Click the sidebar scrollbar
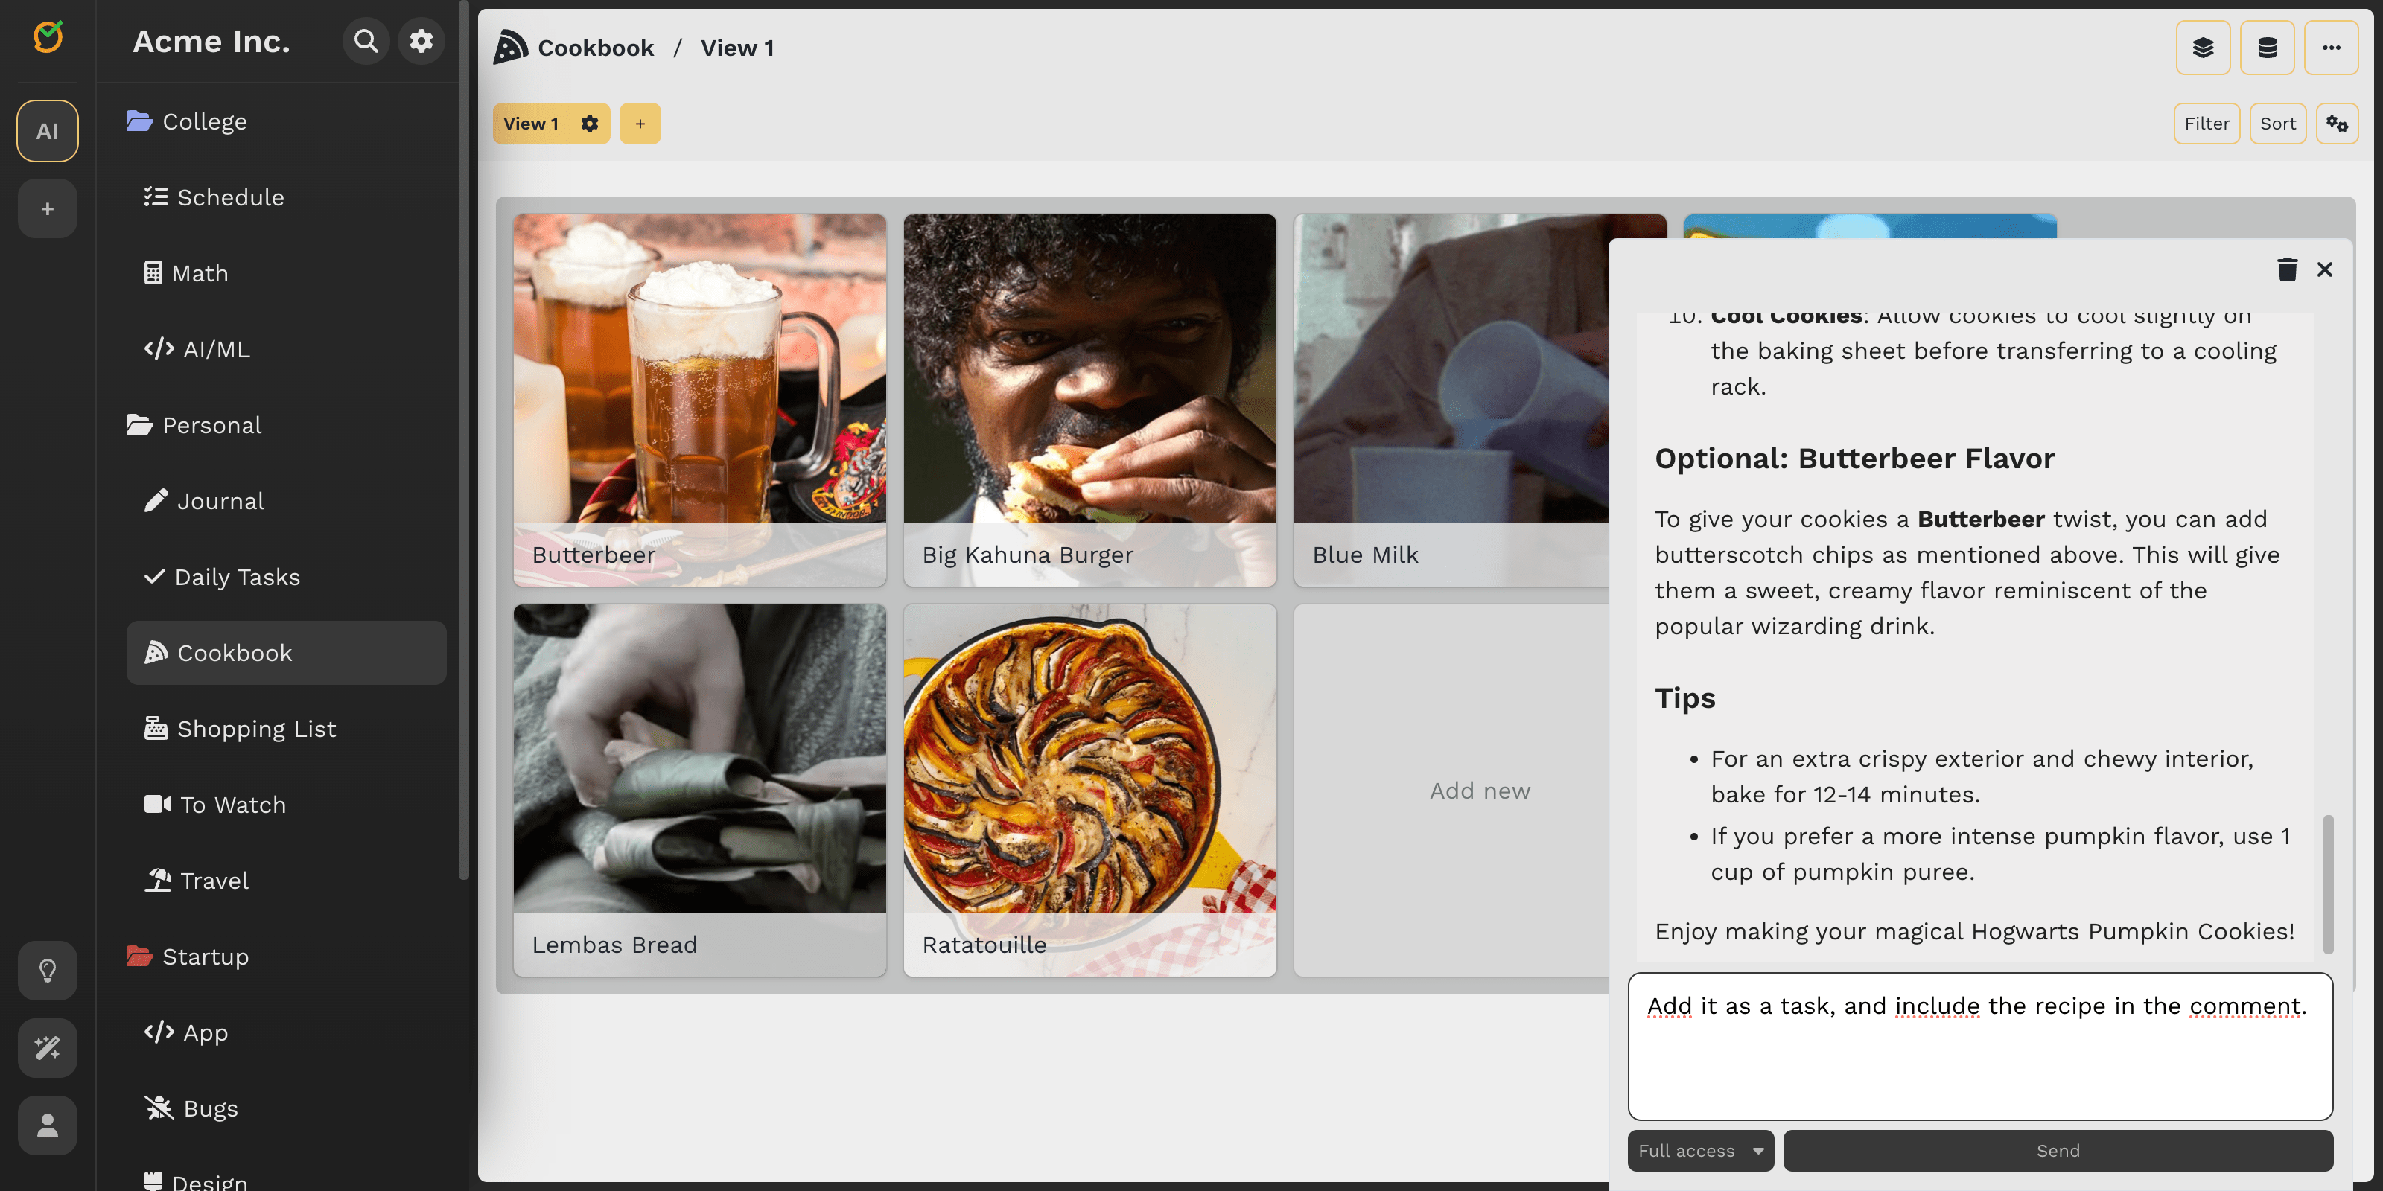Viewport: 2383px width, 1191px height. (x=463, y=439)
